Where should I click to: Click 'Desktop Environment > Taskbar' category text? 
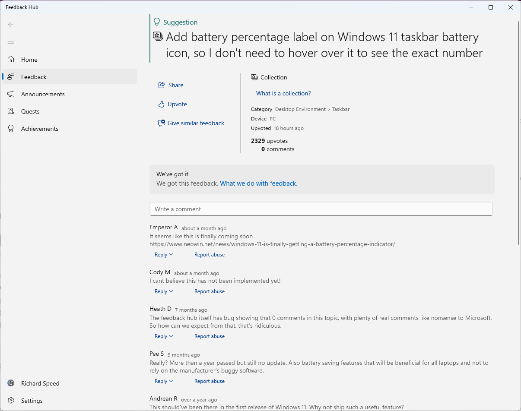(x=312, y=109)
